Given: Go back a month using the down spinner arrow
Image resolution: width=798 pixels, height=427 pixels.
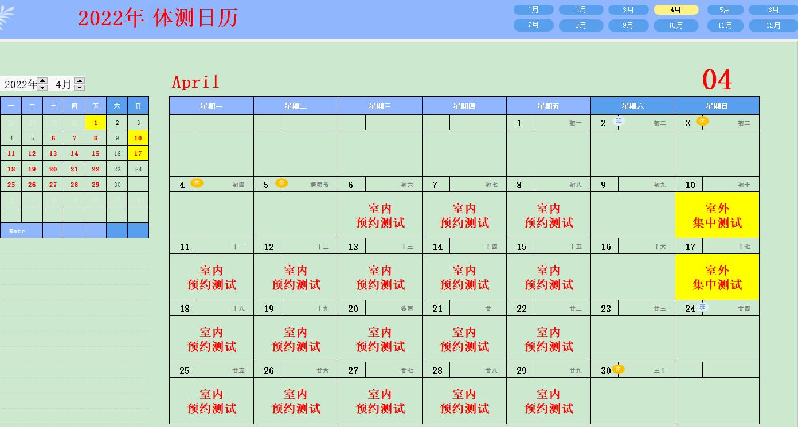Looking at the screenshot, I should [80, 87].
